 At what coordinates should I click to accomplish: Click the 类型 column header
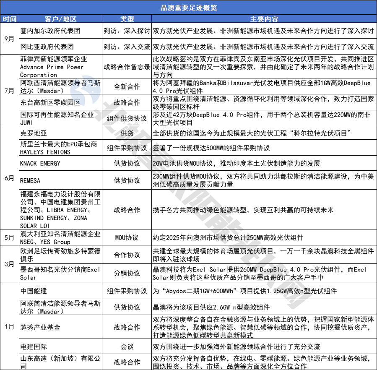coord(127,19)
